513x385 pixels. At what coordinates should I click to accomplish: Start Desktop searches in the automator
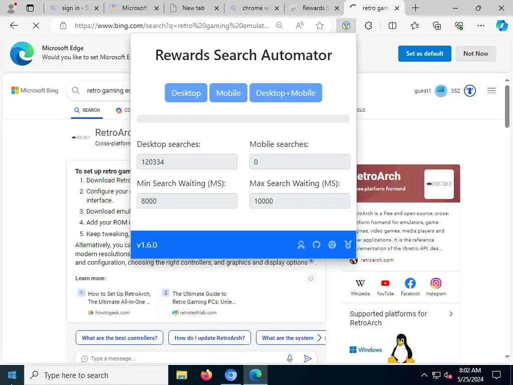click(186, 93)
